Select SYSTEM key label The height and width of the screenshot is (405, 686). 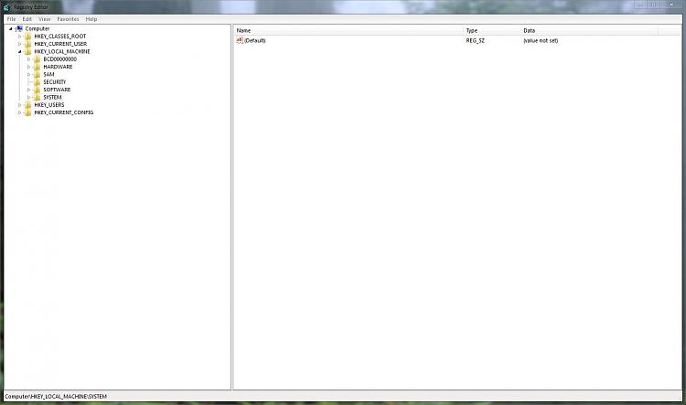(x=52, y=97)
